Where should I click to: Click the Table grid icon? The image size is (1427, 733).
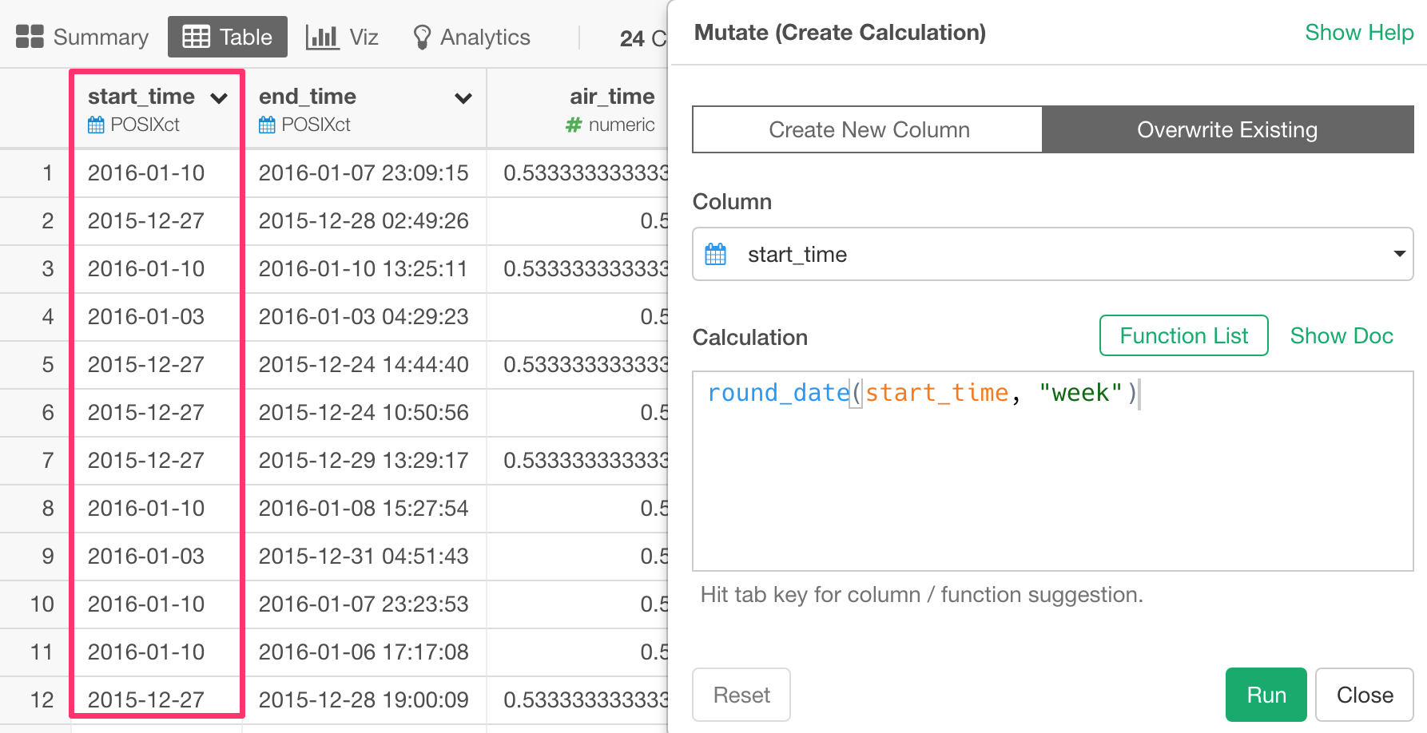pyautogui.click(x=197, y=37)
